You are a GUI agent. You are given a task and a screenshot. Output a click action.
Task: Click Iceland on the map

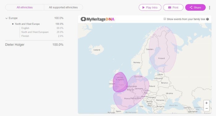[x=96, y=50]
